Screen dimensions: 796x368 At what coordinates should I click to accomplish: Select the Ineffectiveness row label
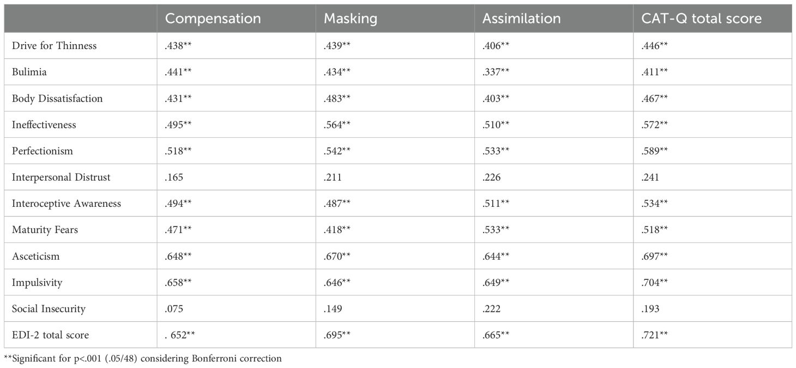click(x=44, y=125)
